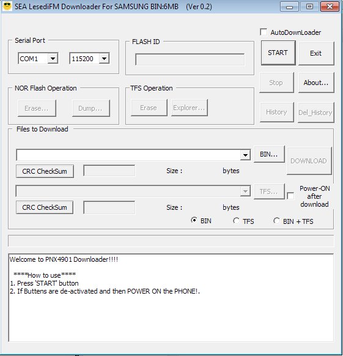Click the "1. Press 'START' button" log line

click(44, 283)
